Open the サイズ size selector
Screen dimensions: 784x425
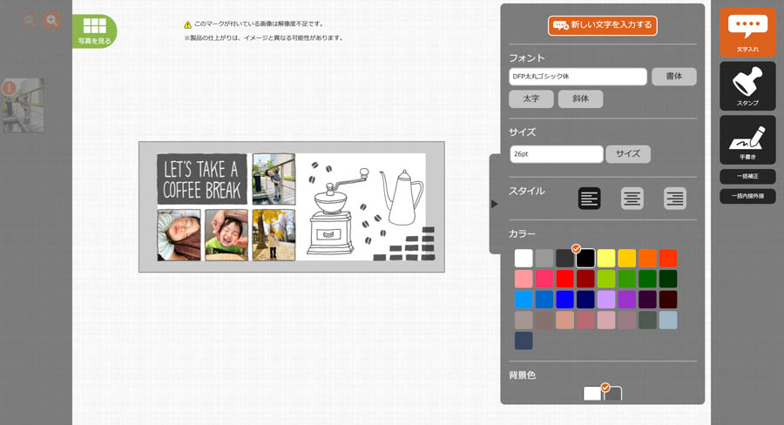coord(627,154)
